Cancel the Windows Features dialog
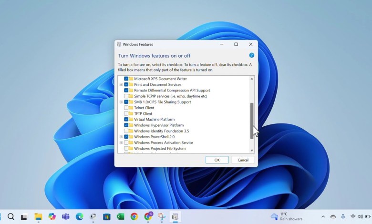 pyautogui.click(x=243, y=160)
